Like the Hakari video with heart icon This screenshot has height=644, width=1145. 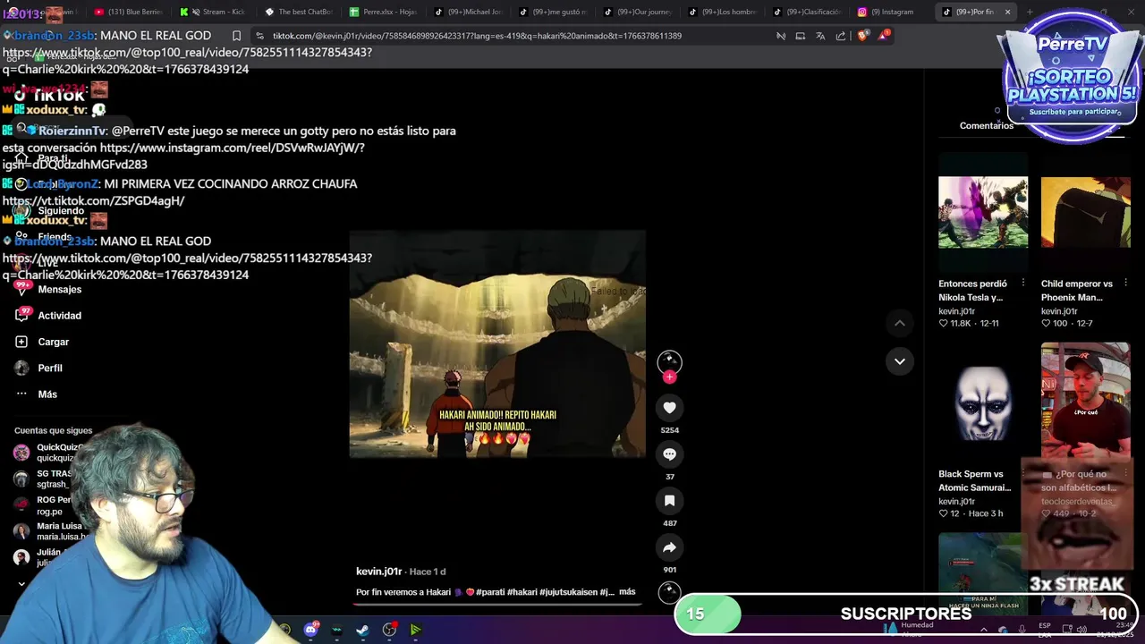point(669,408)
